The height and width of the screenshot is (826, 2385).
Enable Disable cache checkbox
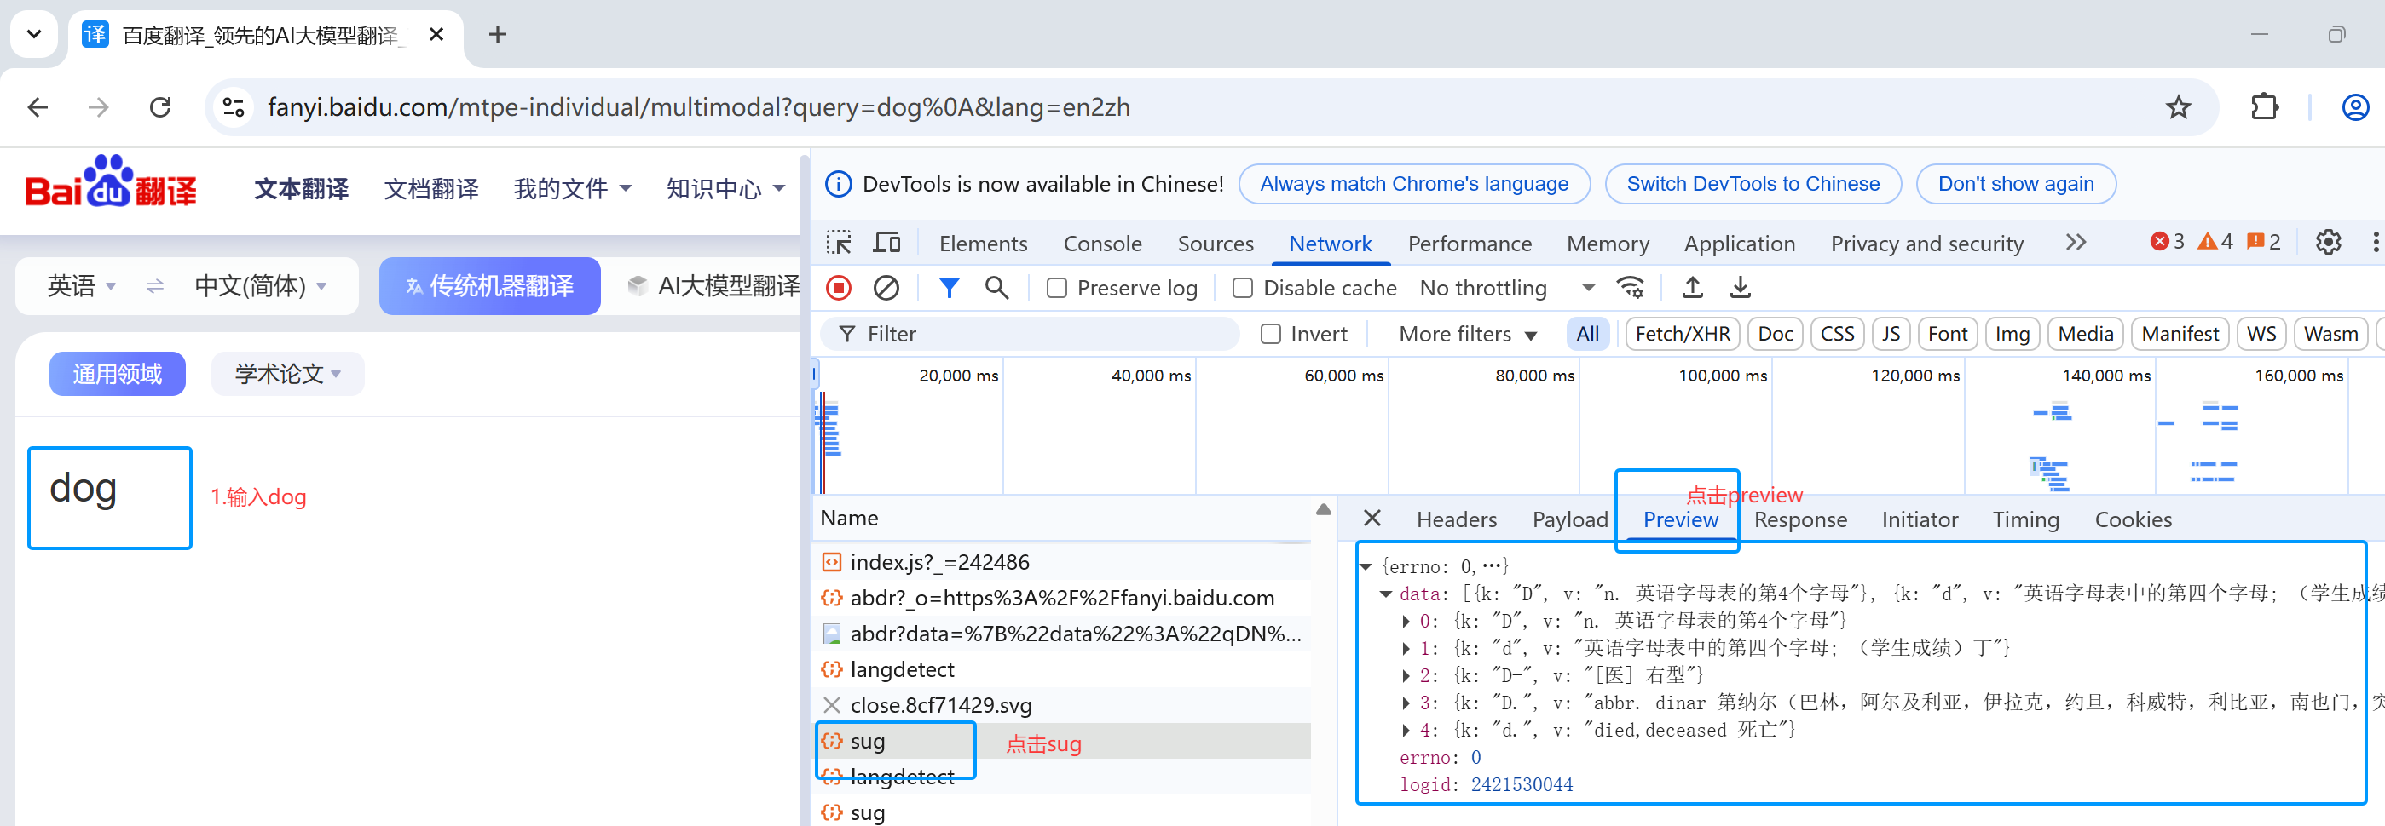tap(1243, 288)
